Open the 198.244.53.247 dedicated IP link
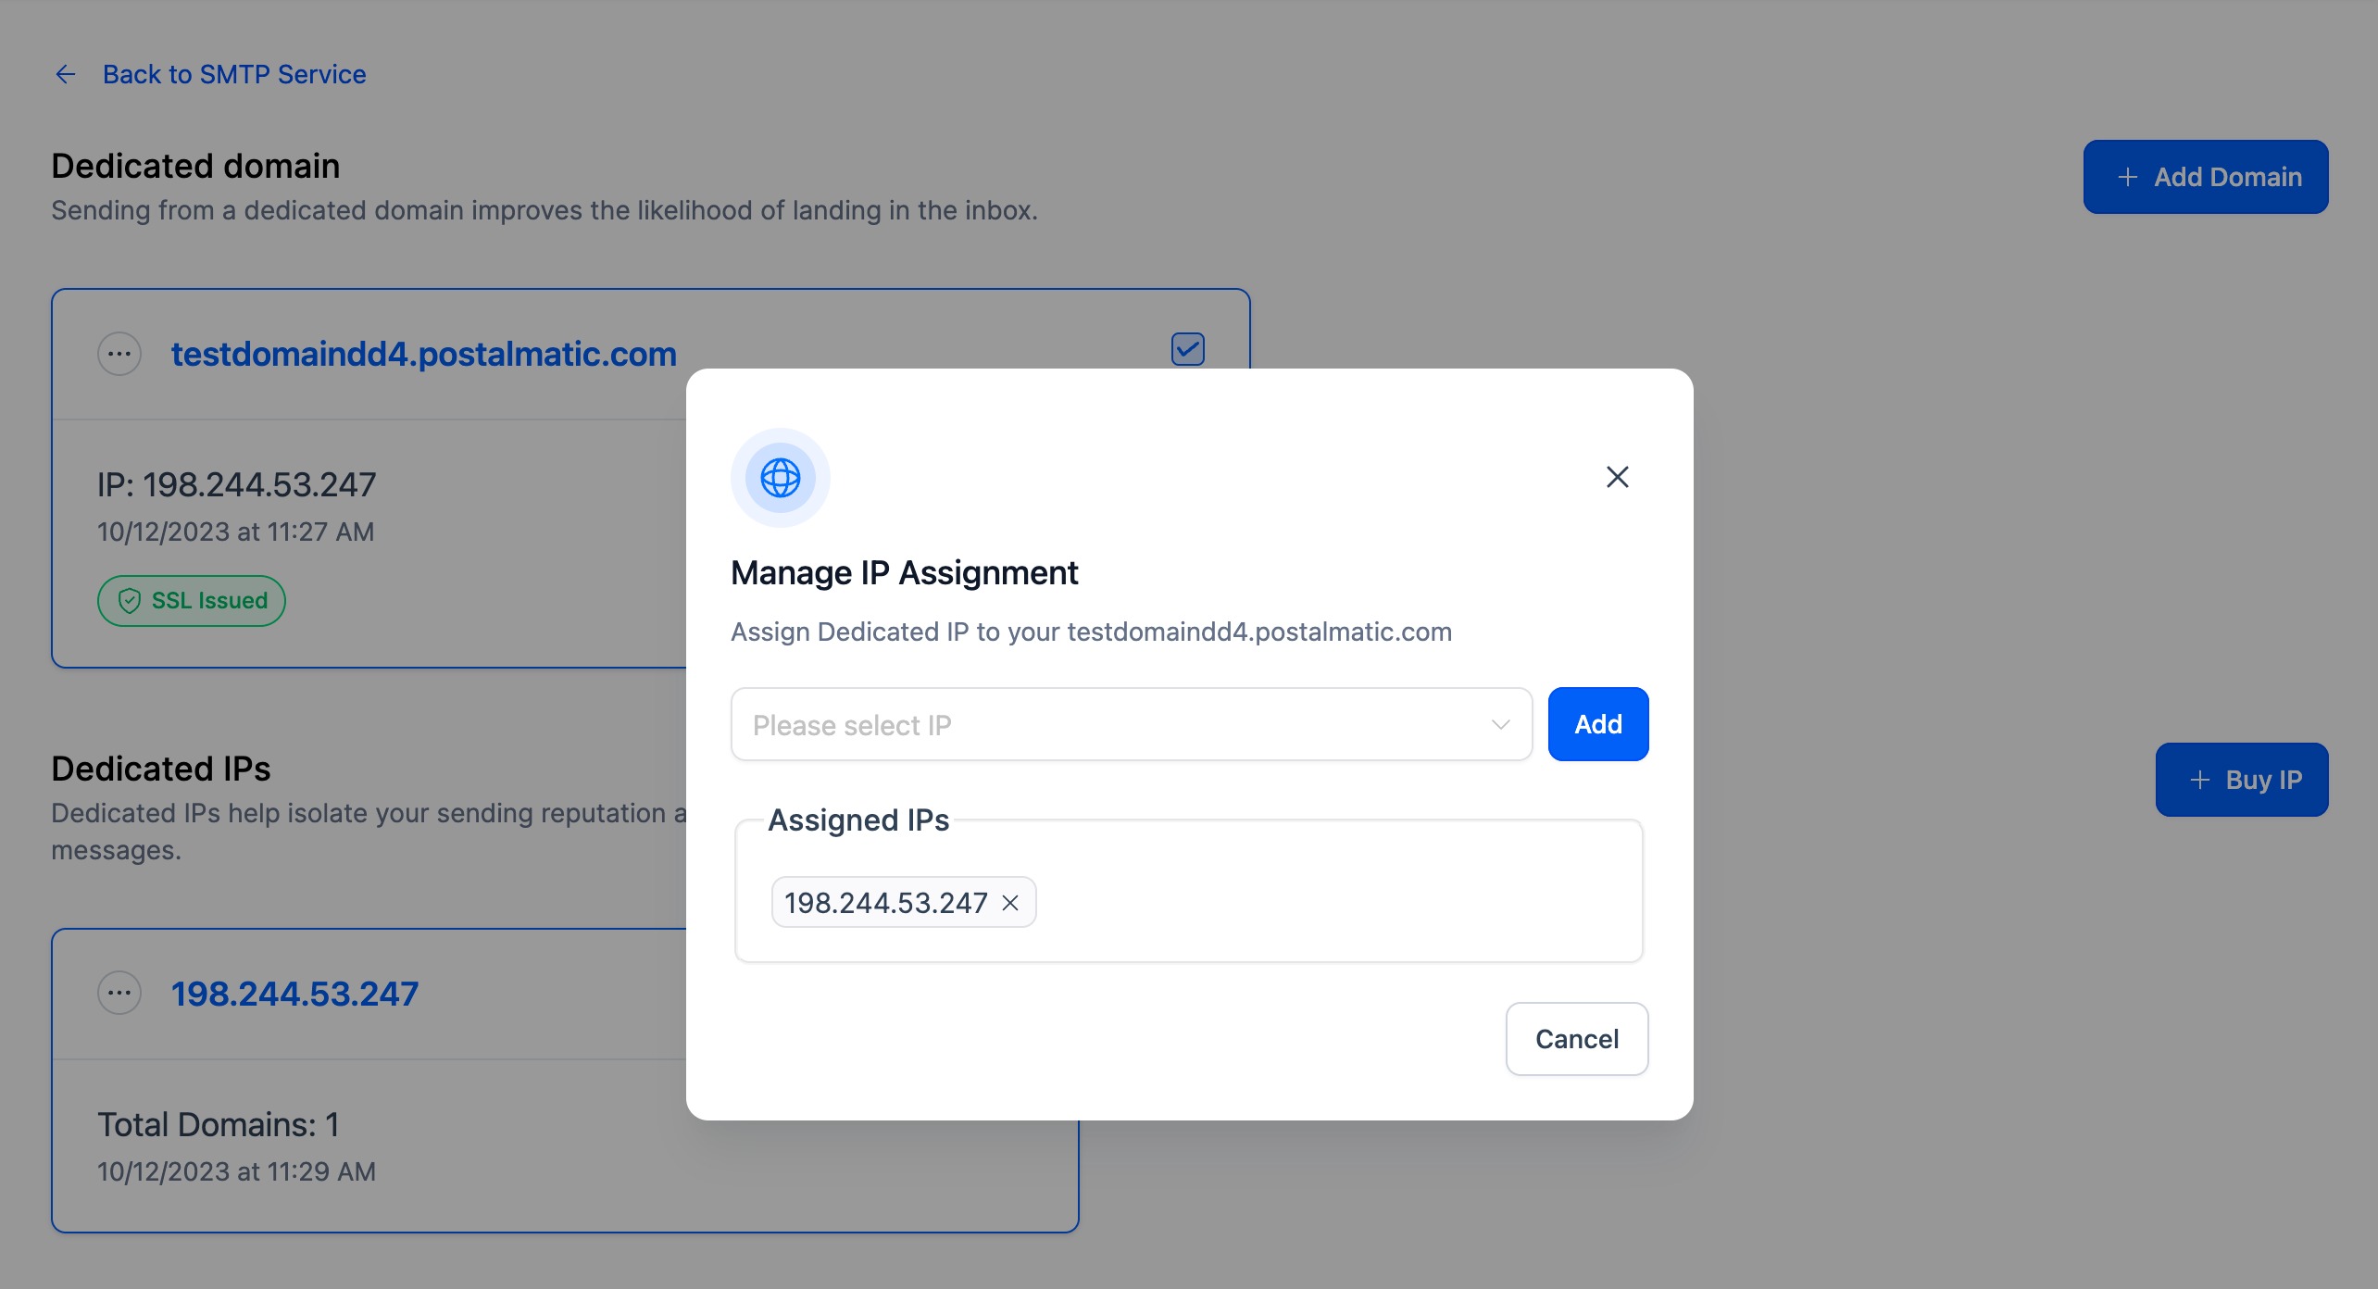Screen dimensions: 2378x1289 click(294, 994)
